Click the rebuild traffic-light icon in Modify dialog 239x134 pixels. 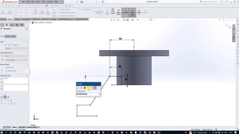pyautogui.click(x=85, y=88)
